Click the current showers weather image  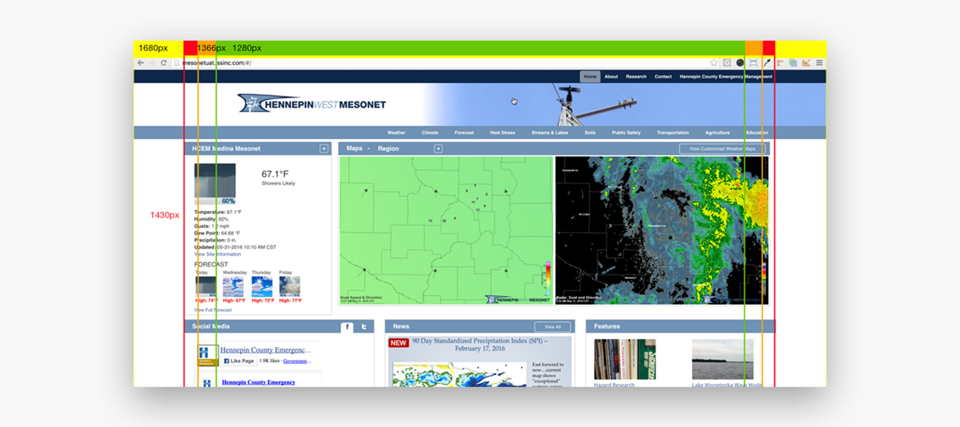(x=215, y=184)
